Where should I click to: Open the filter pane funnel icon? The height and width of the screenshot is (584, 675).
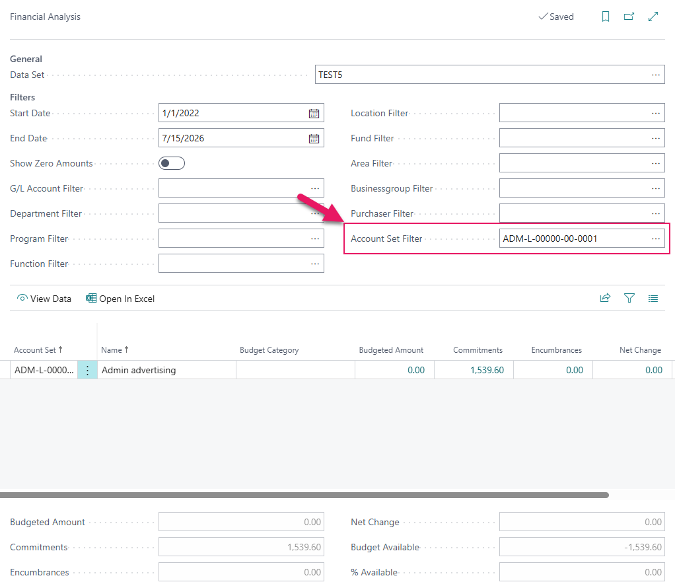(629, 298)
